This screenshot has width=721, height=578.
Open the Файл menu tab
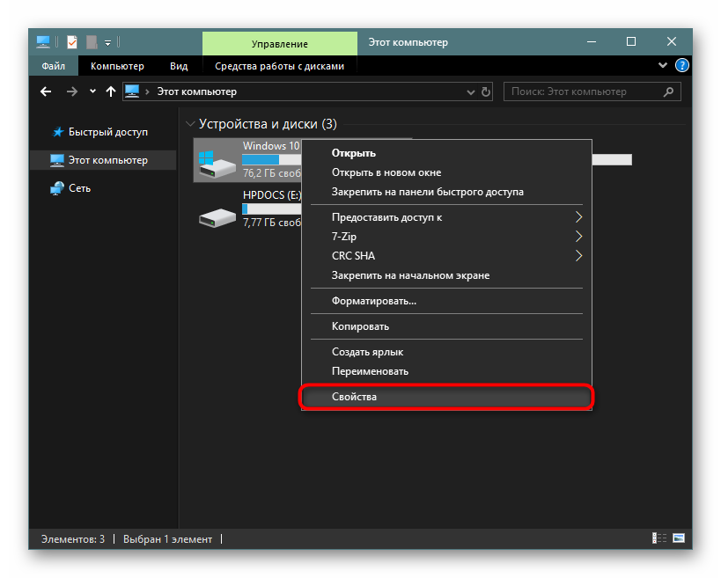pos(54,66)
